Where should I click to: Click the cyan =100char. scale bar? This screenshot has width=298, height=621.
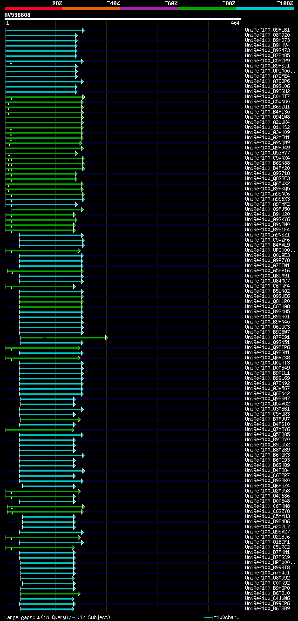[209, 617]
